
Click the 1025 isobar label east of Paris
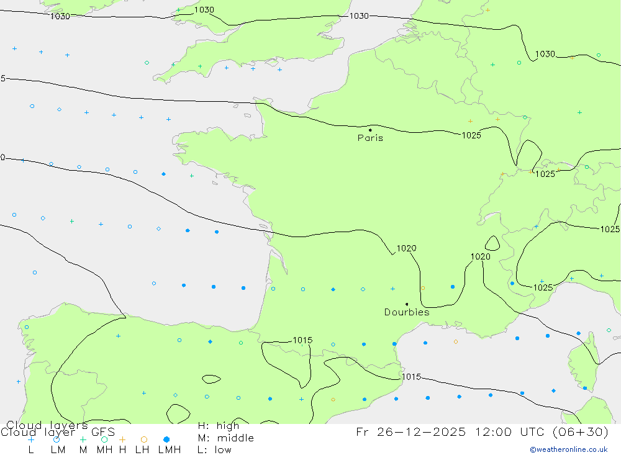(471, 135)
